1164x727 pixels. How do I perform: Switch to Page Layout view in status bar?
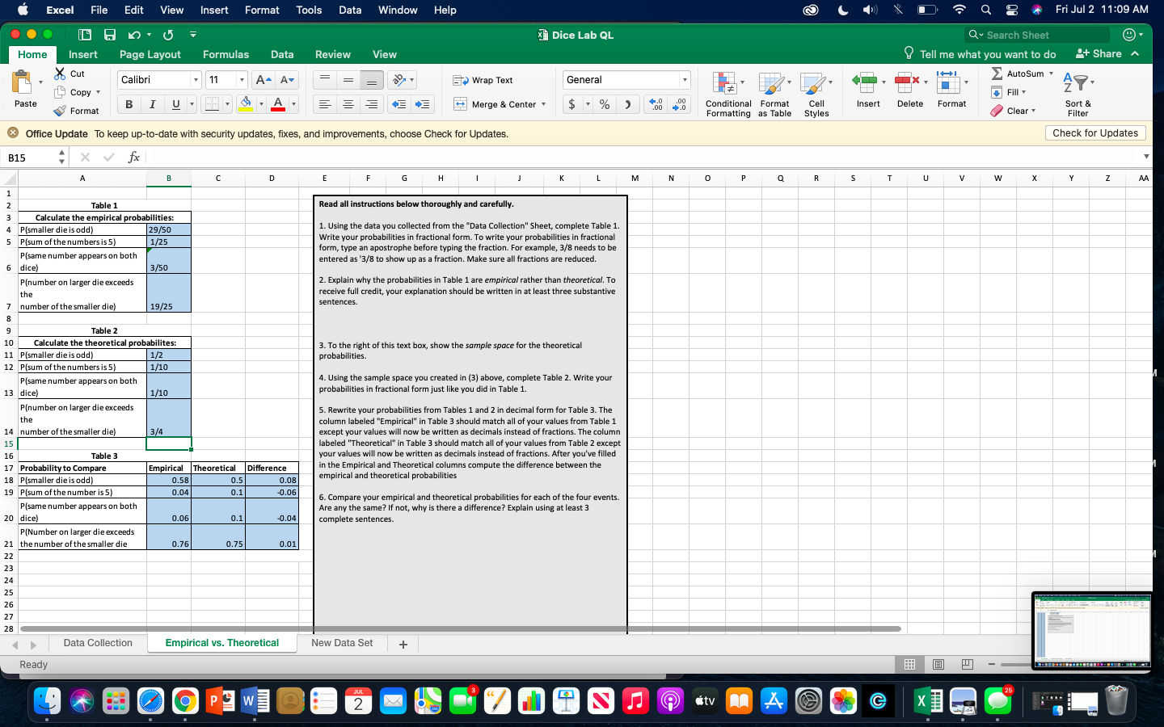pyautogui.click(x=938, y=664)
